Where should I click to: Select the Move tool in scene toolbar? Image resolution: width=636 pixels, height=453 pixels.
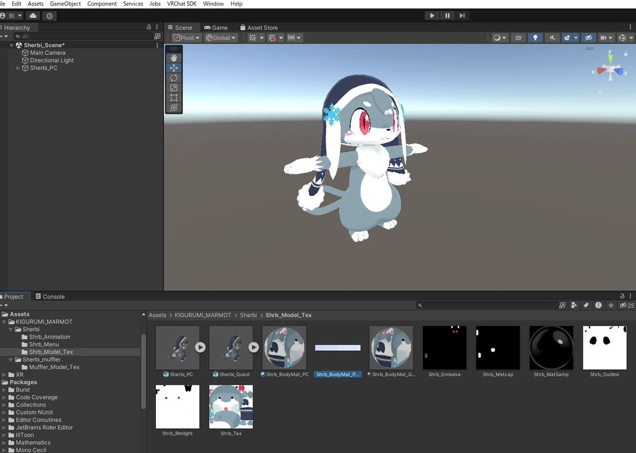pos(174,68)
